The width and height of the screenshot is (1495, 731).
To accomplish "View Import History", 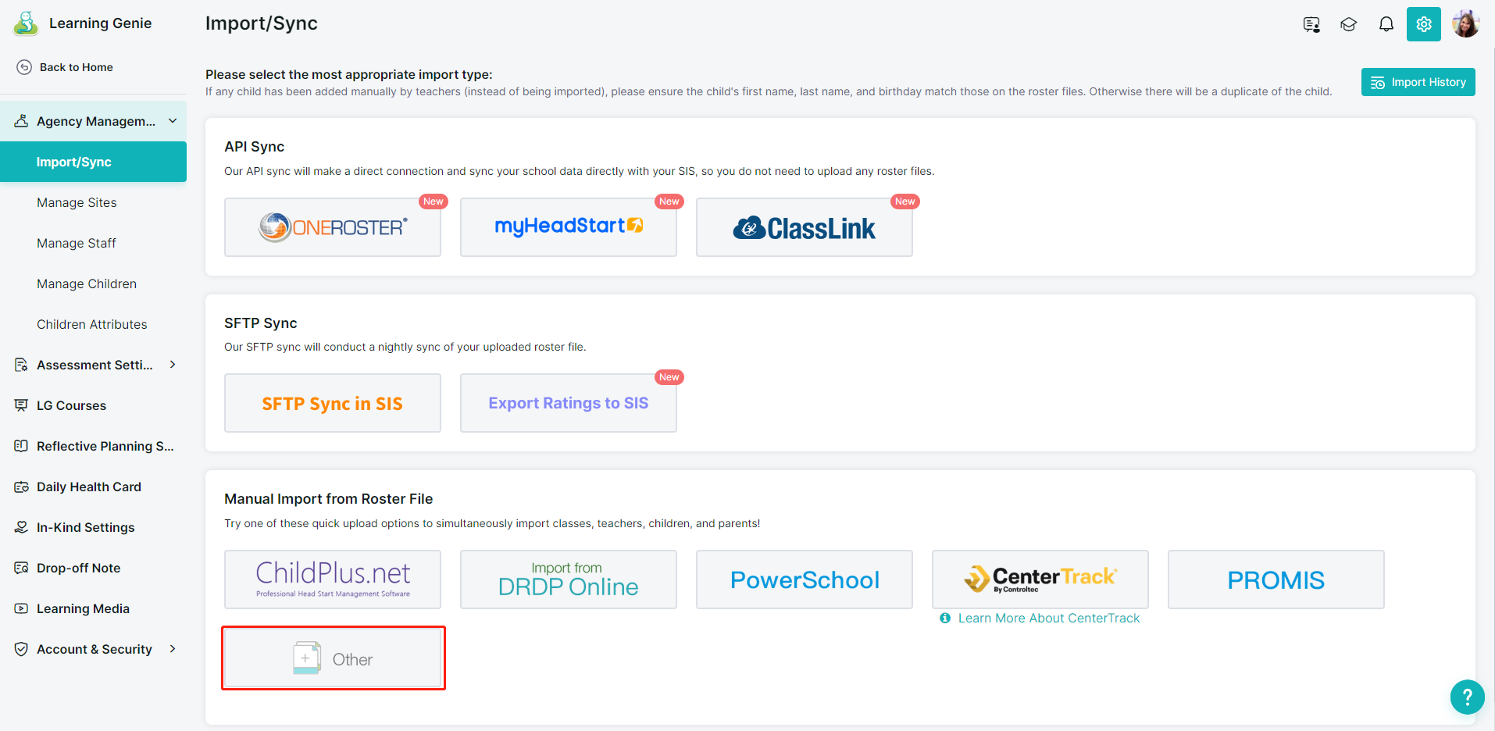I will (1418, 82).
